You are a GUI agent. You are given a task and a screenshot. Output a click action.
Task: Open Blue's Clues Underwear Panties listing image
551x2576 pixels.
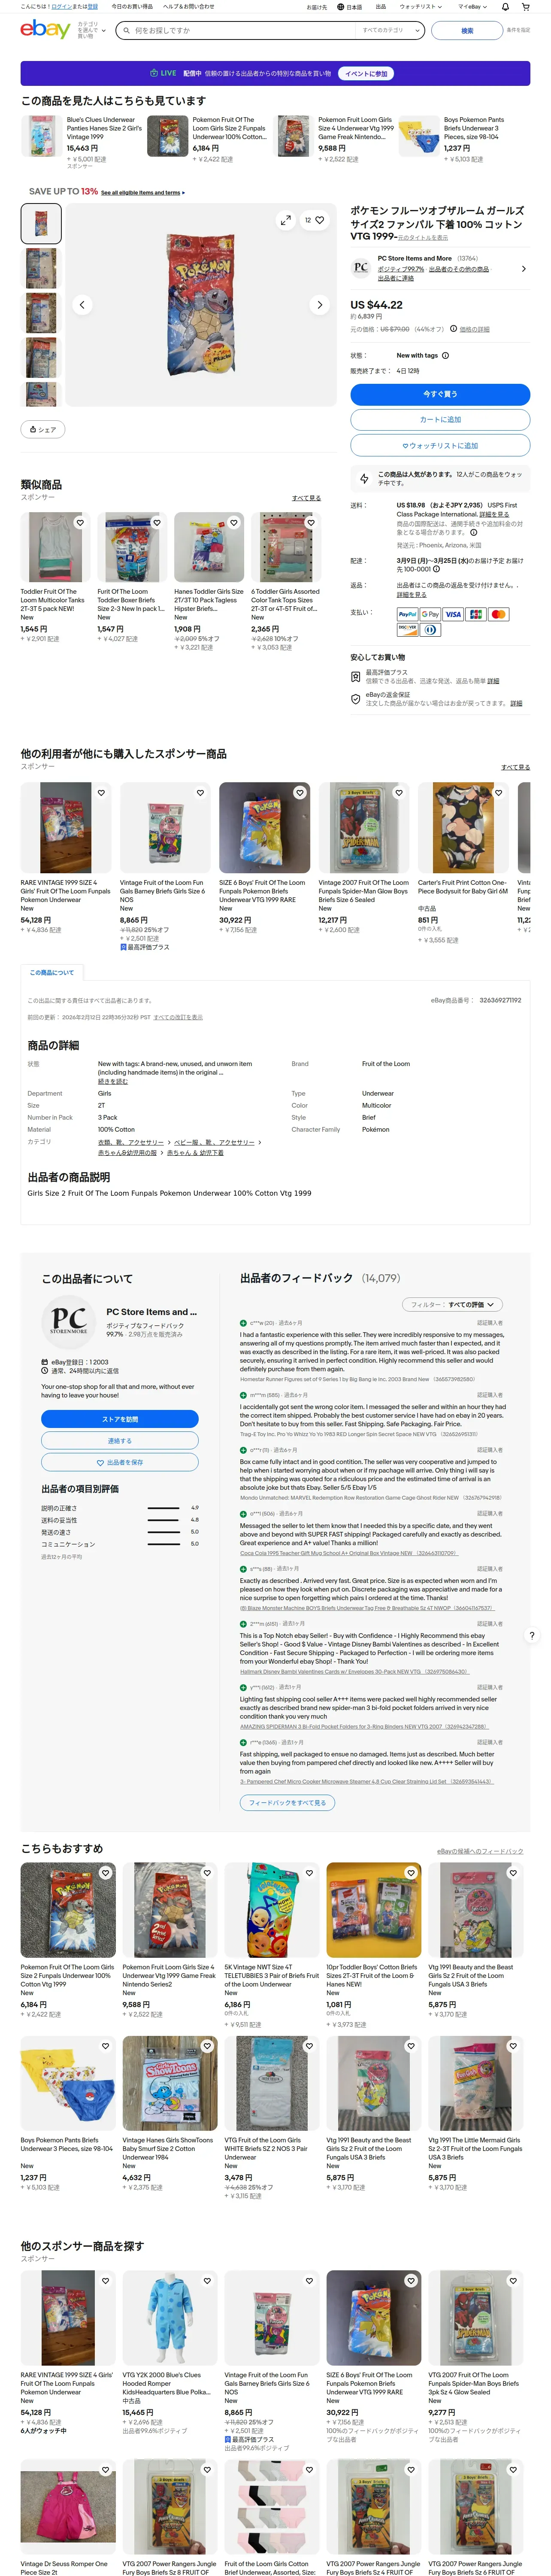click(x=41, y=137)
